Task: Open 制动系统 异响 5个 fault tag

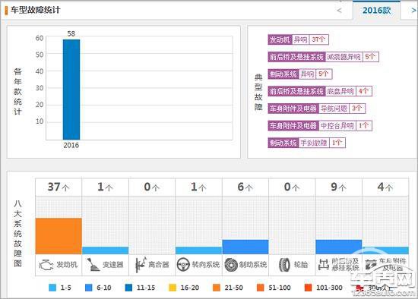Action: (x=300, y=74)
